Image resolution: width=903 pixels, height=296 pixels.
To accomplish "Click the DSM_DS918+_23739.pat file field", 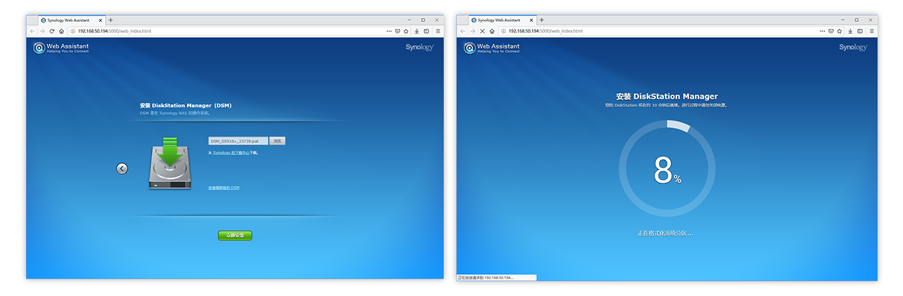I will click(x=238, y=141).
